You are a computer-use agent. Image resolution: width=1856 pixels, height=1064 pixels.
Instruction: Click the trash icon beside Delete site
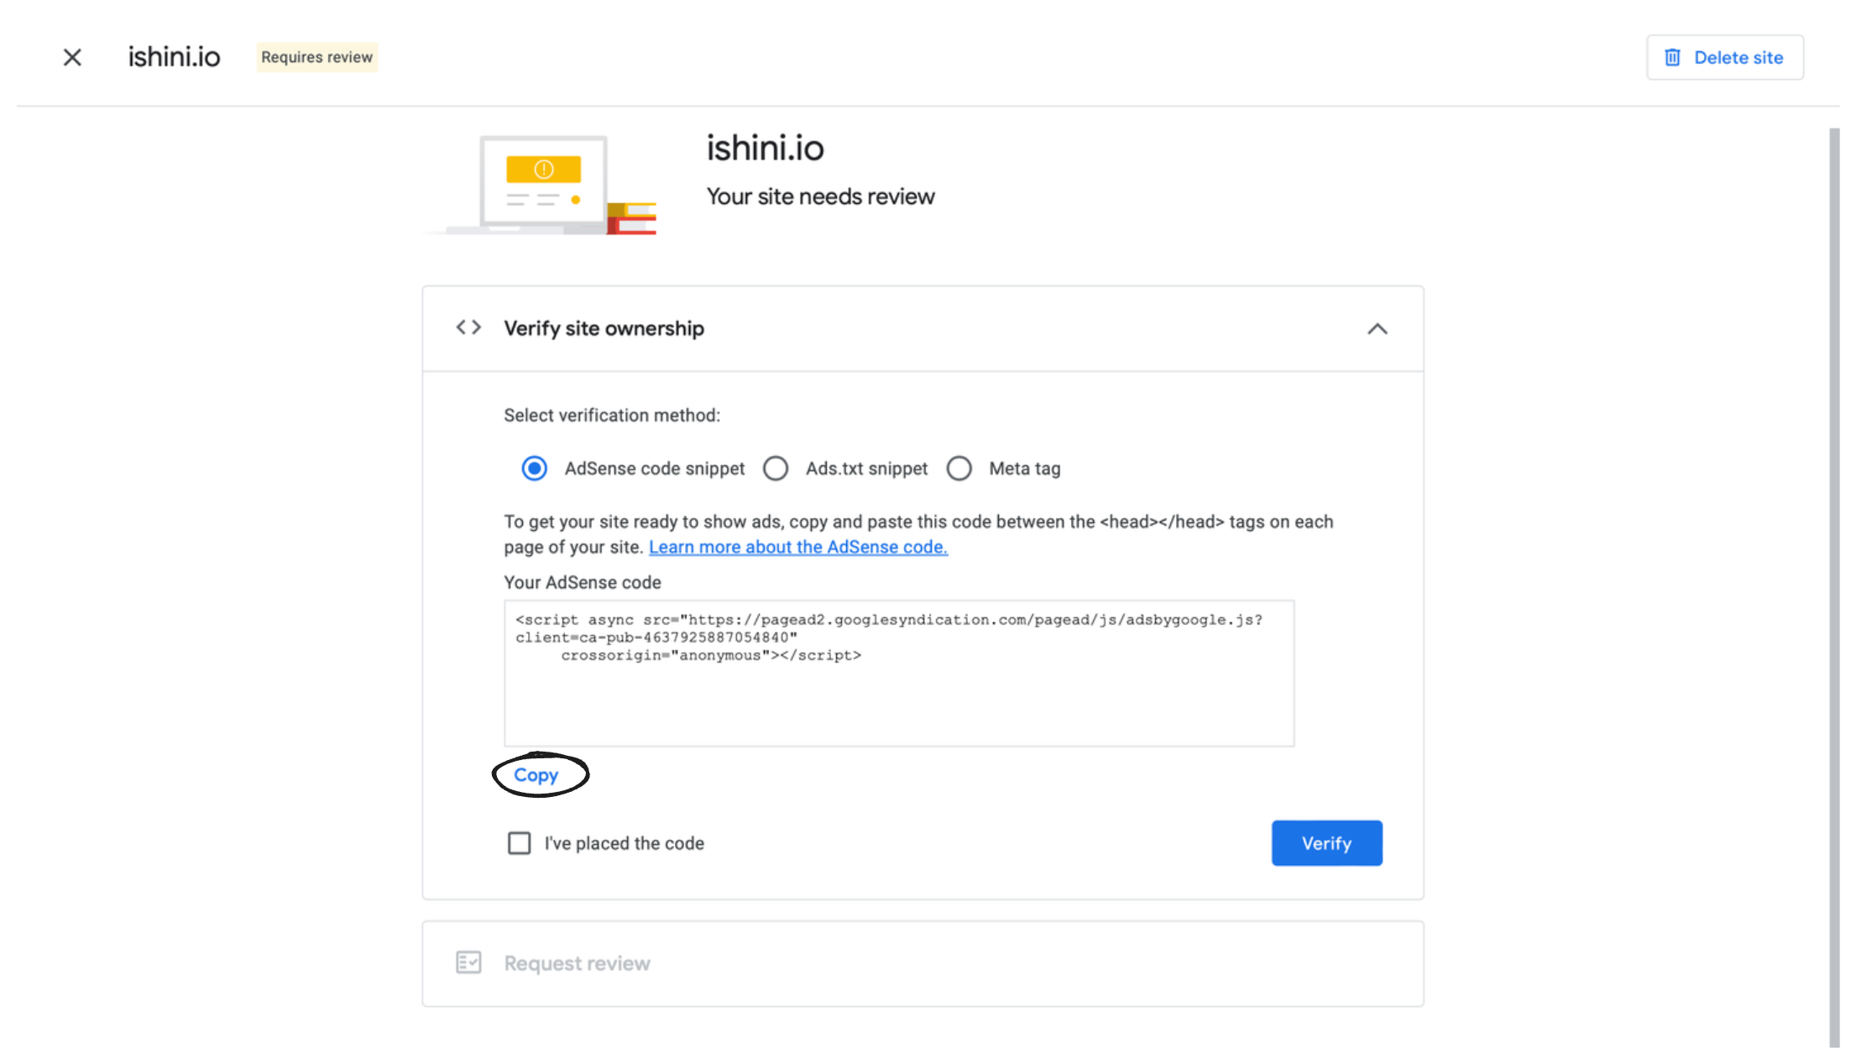point(1673,57)
